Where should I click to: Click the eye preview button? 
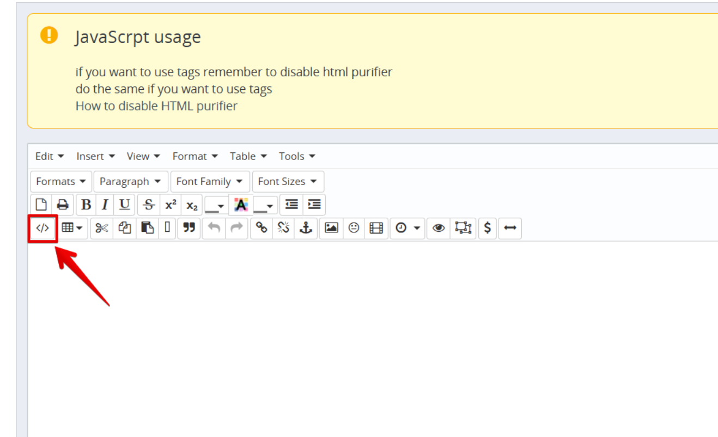tap(439, 228)
